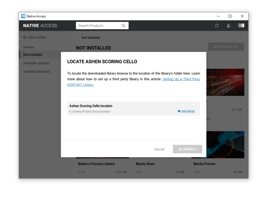
Task: Click the red abstract product thumbnail
Action: click(225, 82)
